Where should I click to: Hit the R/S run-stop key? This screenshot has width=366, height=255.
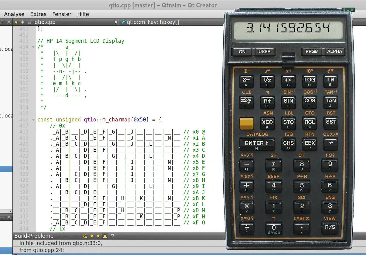click(330, 228)
